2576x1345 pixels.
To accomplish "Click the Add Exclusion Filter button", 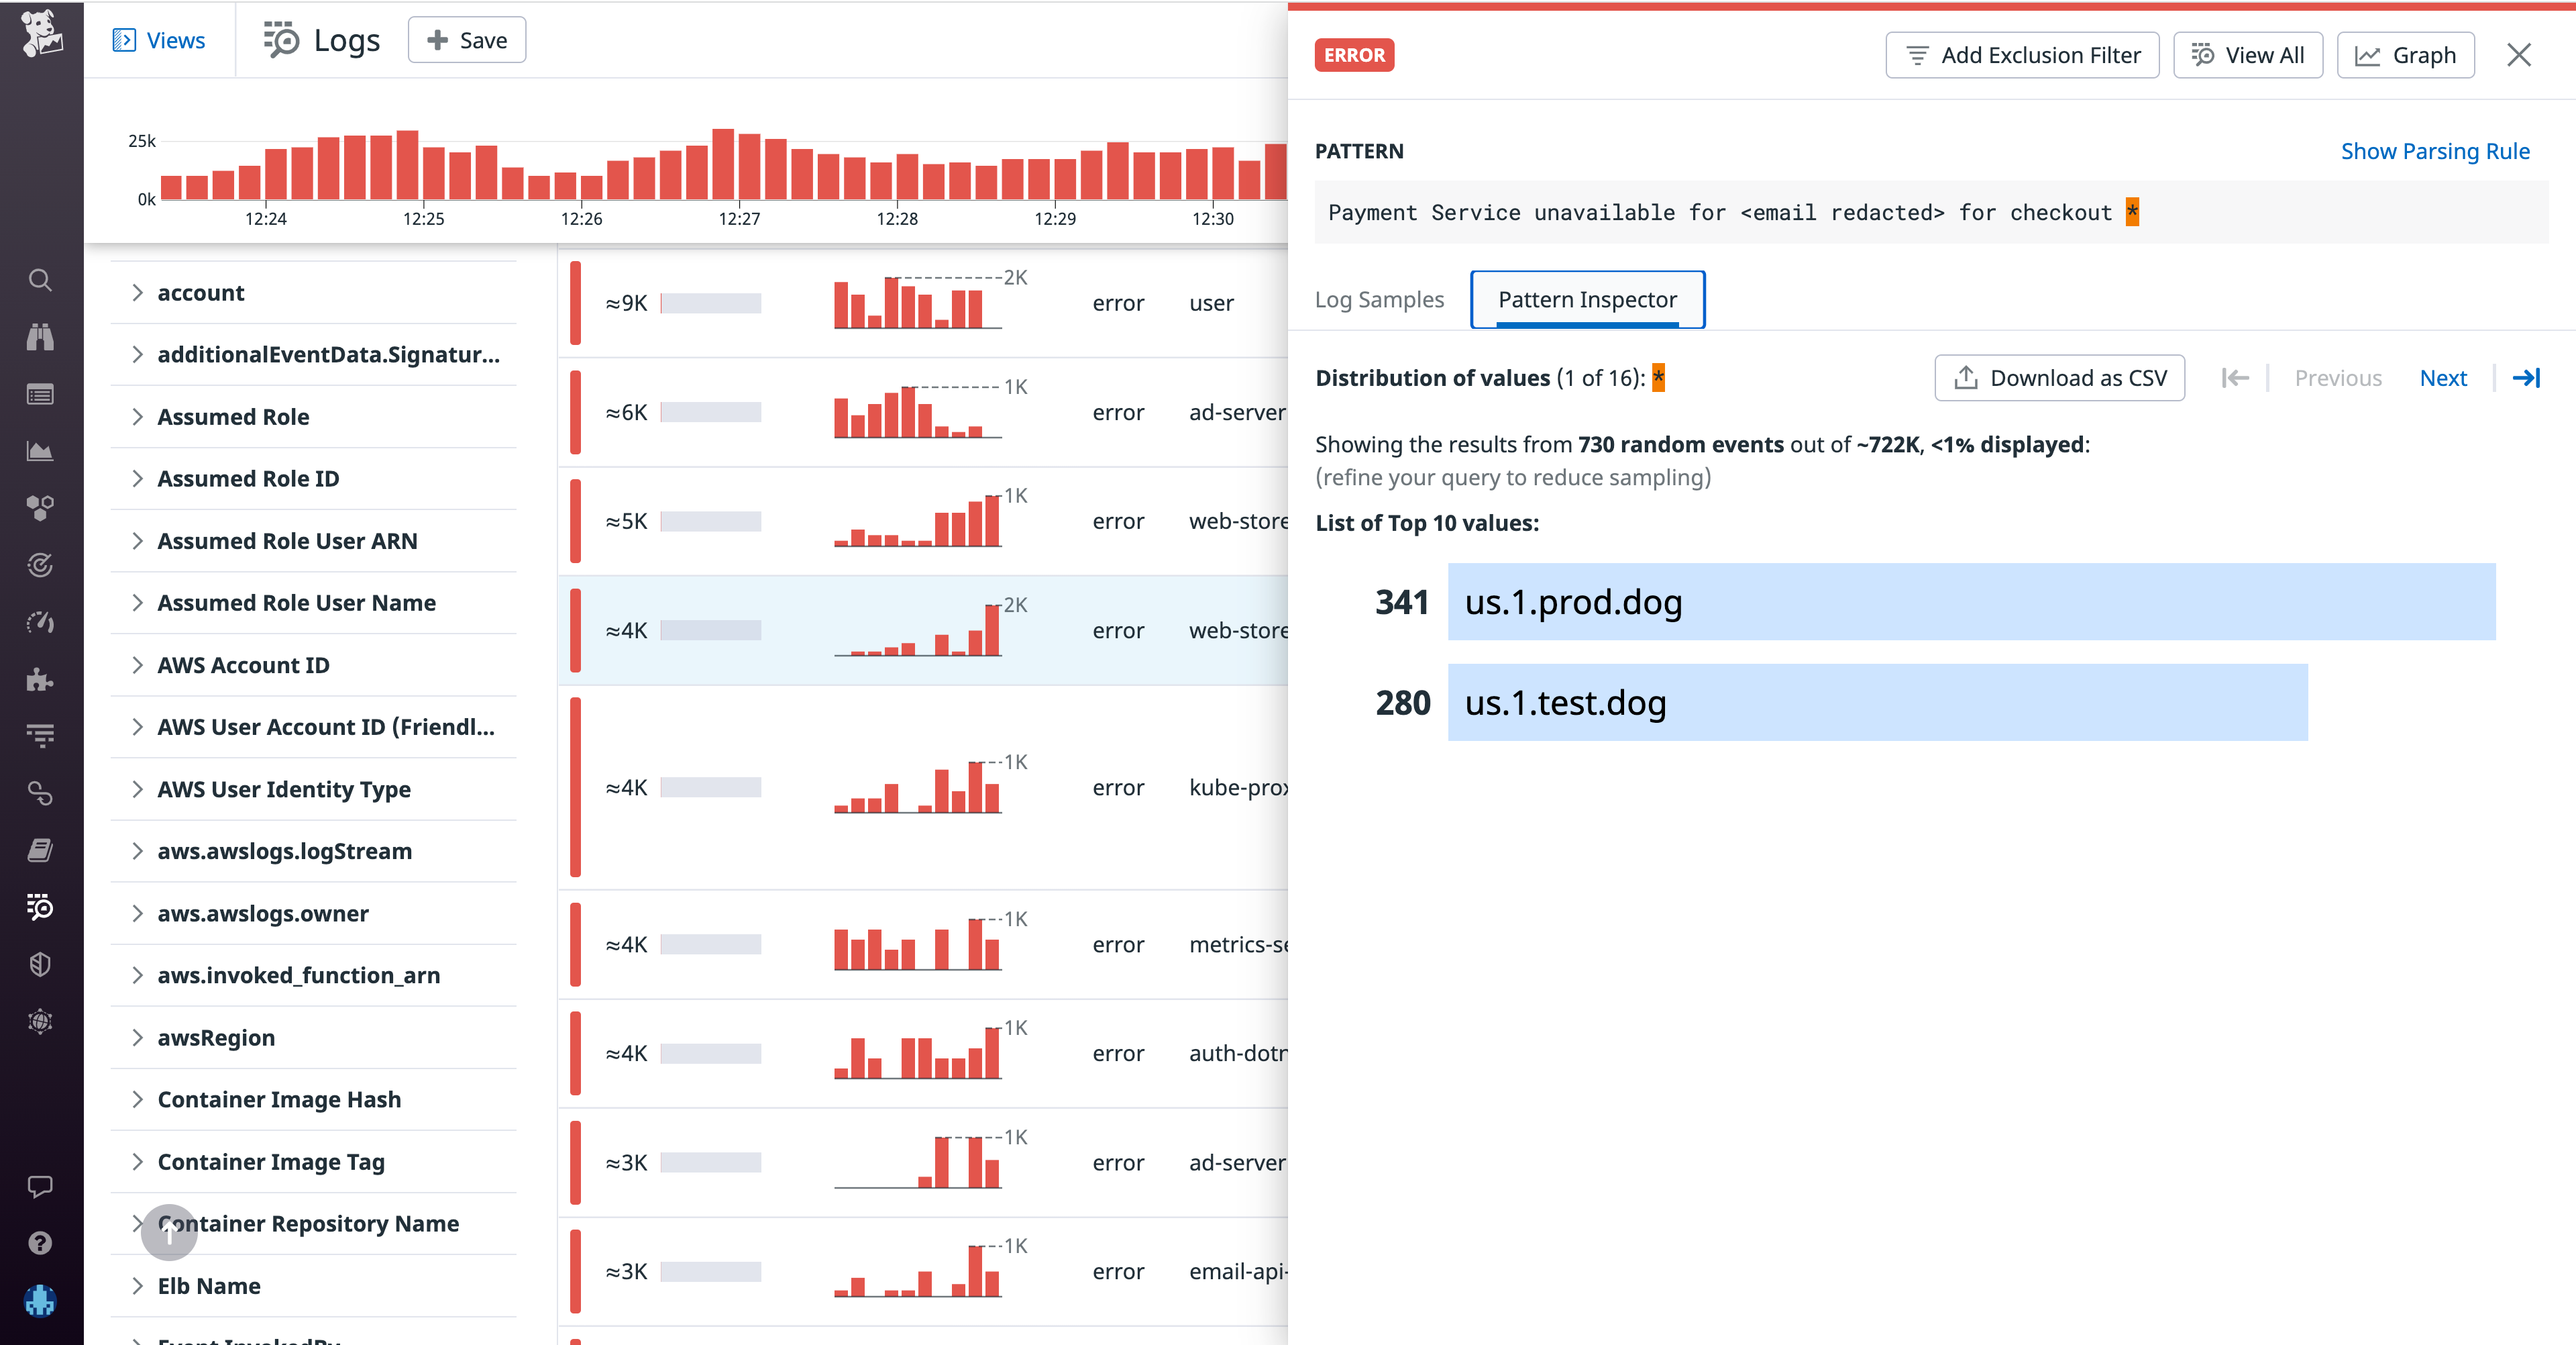I will 2022,55.
